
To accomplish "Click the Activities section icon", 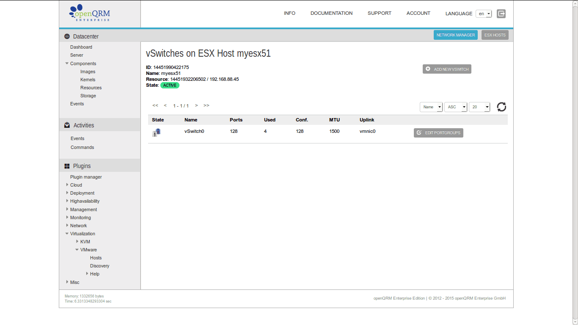I will [67, 125].
